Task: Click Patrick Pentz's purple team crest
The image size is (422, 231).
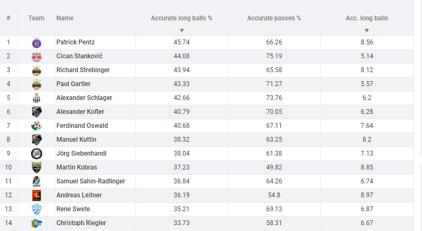Action: (x=36, y=43)
